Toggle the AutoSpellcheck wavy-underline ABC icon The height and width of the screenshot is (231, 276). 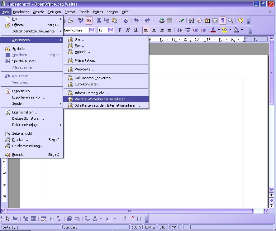tap(89, 21)
